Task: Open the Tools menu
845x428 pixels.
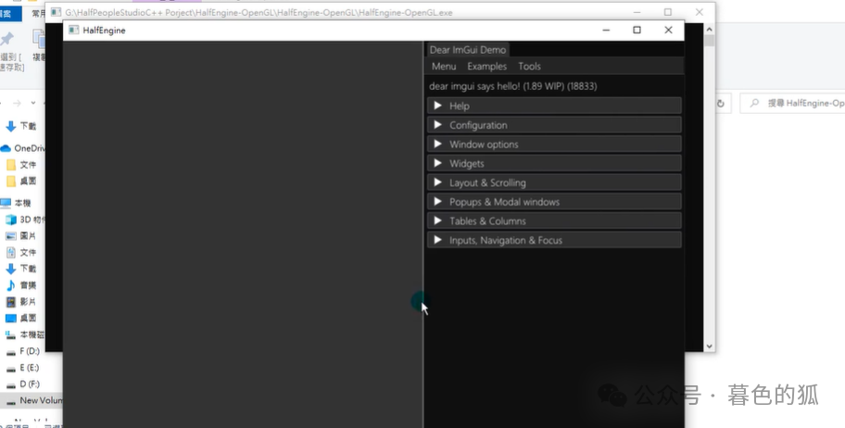Action: pyautogui.click(x=529, y=67)
